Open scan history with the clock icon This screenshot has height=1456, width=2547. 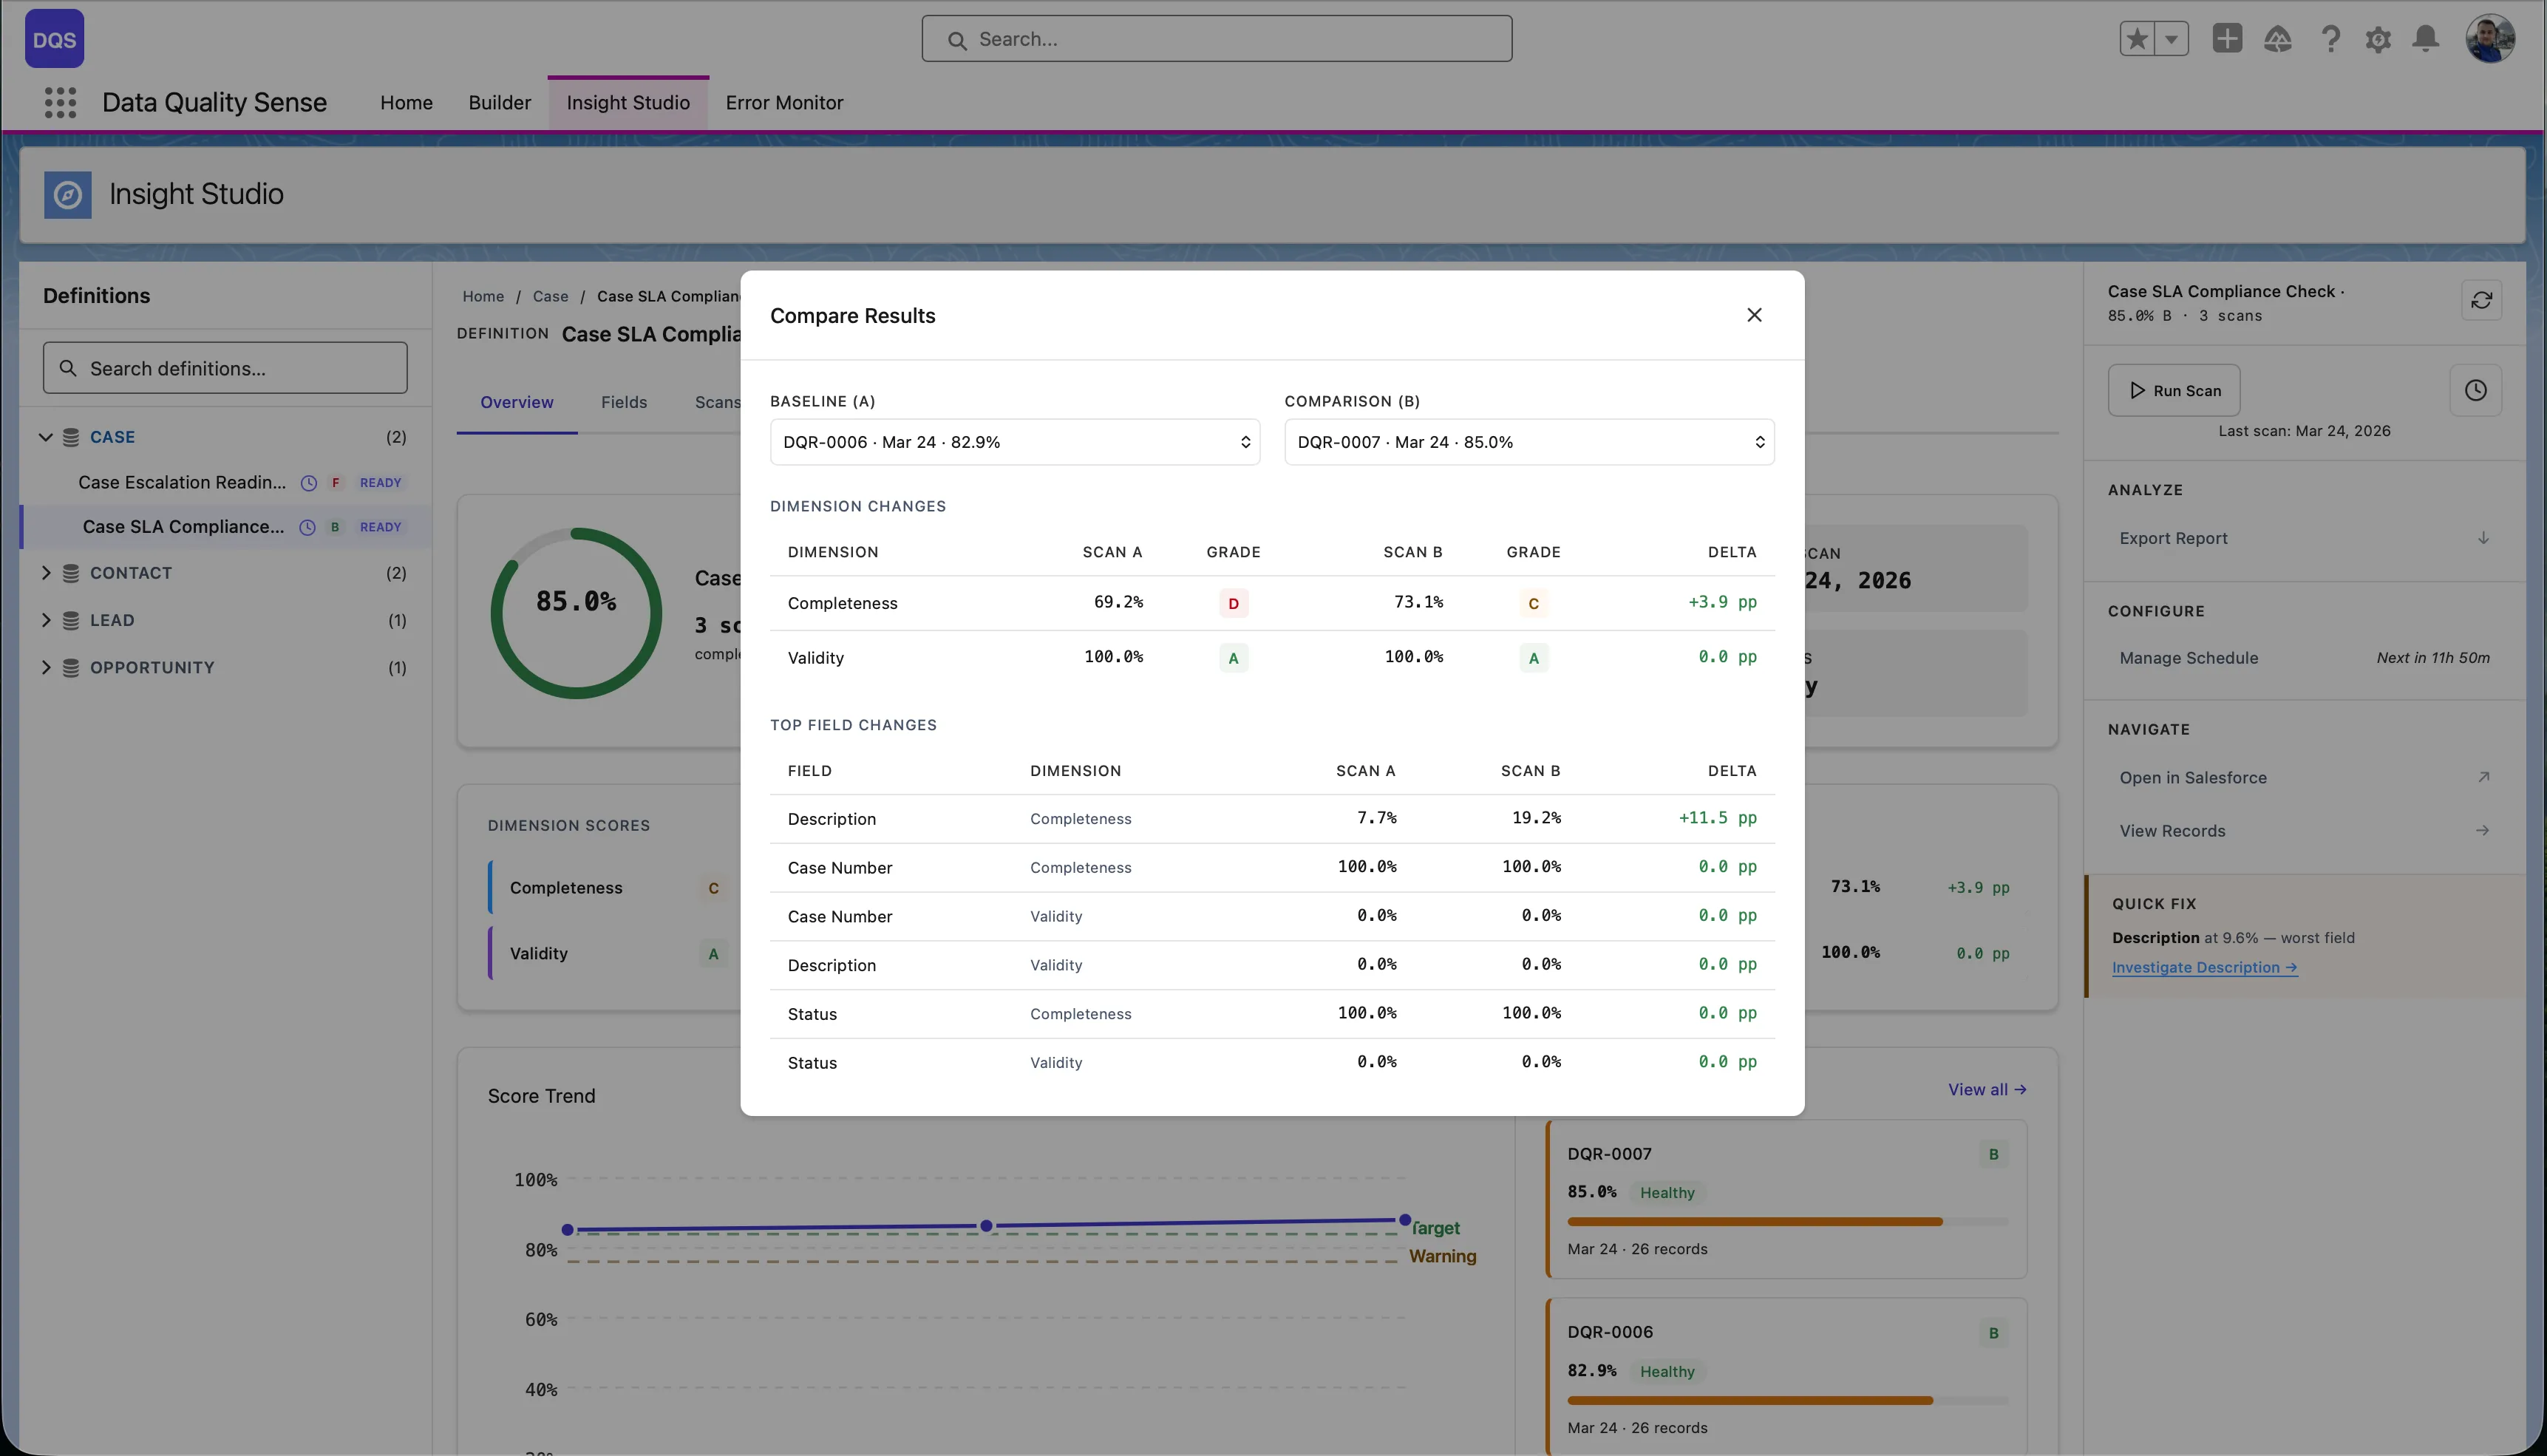click(x=2477, y=390)
